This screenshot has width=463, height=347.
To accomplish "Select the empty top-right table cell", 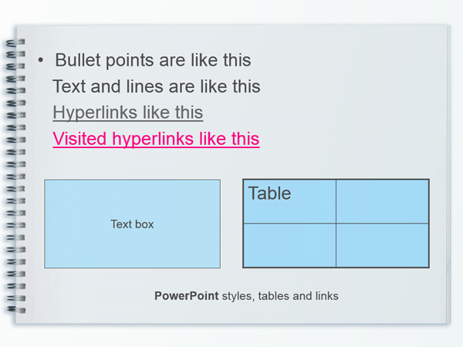I will [x=383, y=201].
